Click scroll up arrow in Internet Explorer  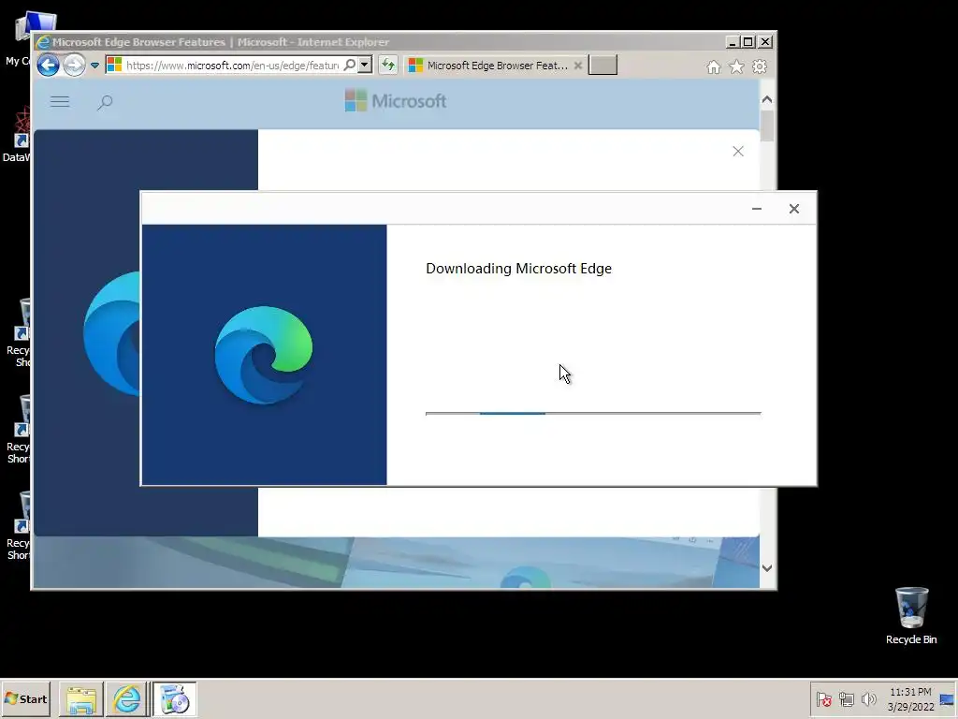tap(767, 99)
